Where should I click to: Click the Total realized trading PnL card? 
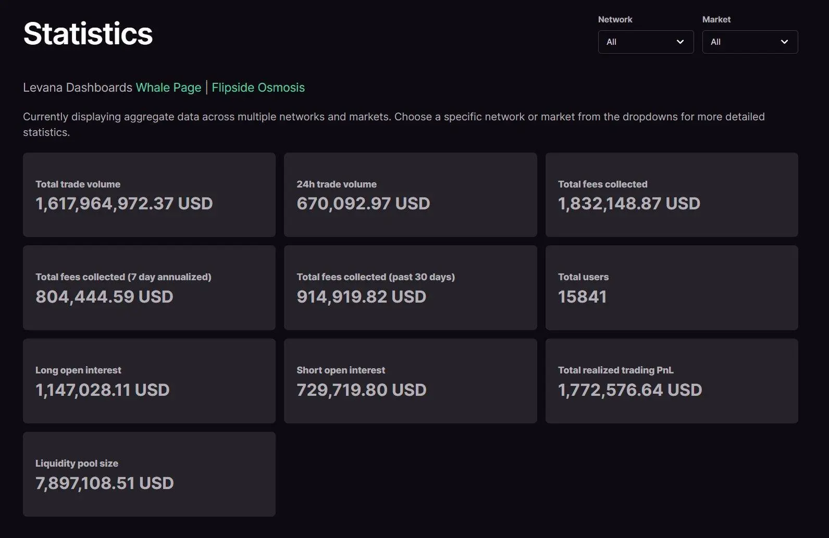click(671, 381)
